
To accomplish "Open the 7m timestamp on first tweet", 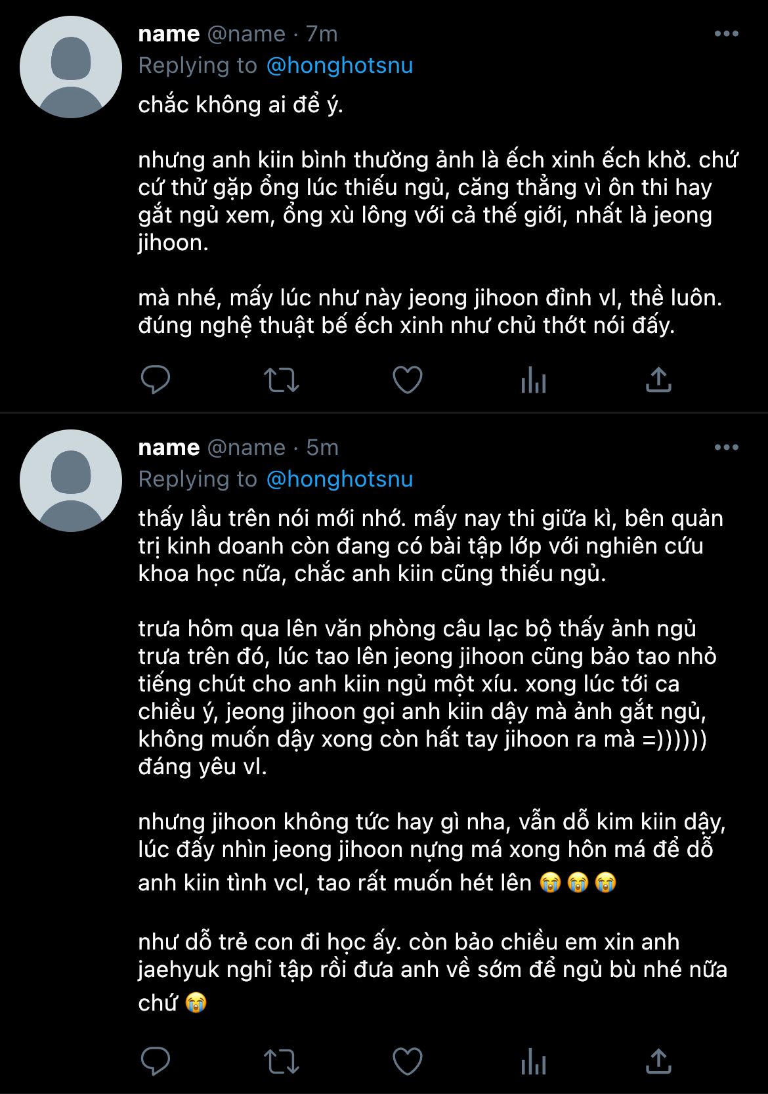I will point(322,33).
